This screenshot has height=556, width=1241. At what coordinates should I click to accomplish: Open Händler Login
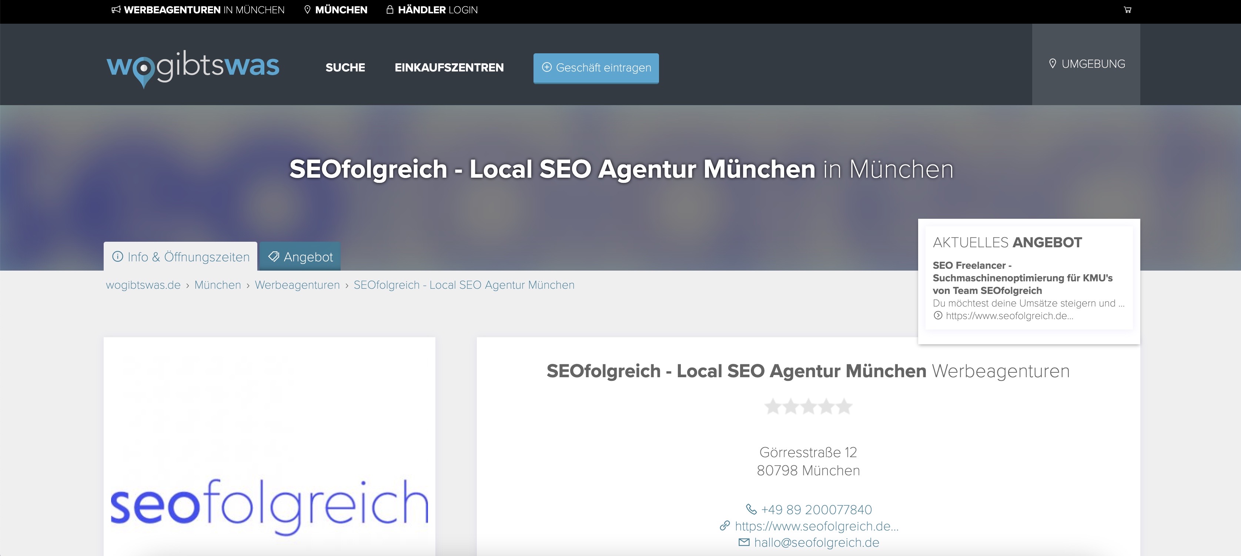[x=432, y=10]
